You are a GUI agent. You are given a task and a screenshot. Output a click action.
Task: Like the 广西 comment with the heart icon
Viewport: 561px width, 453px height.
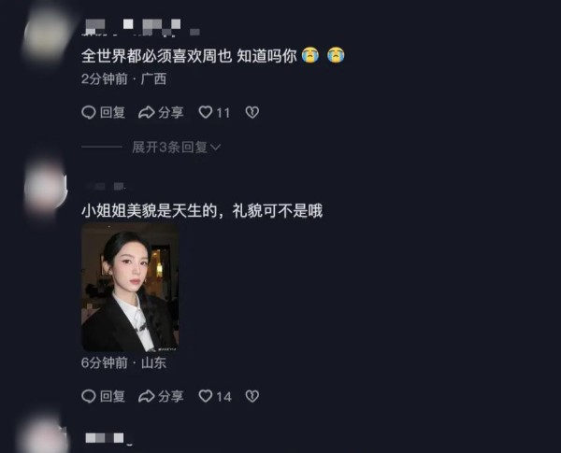(206, 112)
